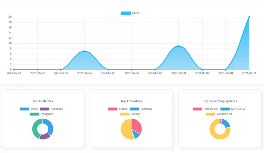The width and height of the screenshot is (264, 153).
Task: Click the Windows 10 legend text
Action: click(224, 114)
